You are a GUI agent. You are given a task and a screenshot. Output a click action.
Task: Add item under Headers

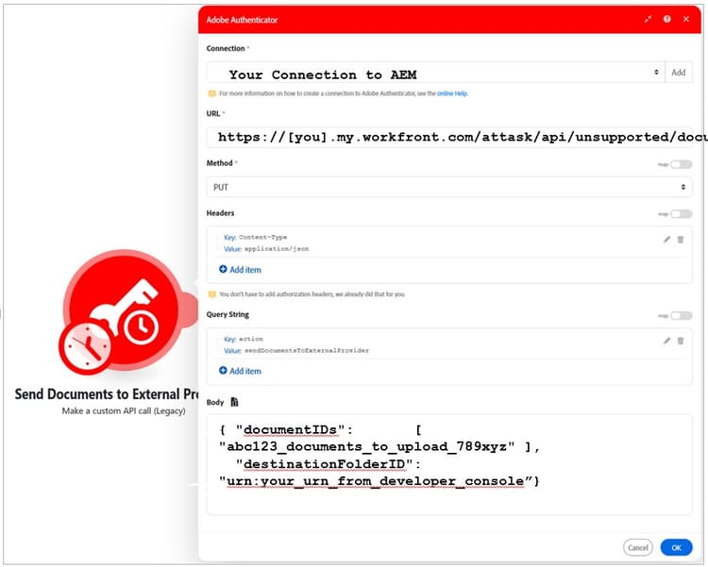[x=240, y=270]
